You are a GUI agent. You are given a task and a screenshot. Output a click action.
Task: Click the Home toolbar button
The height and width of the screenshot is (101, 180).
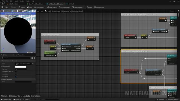pyautogui.click(x=30, y=7)
